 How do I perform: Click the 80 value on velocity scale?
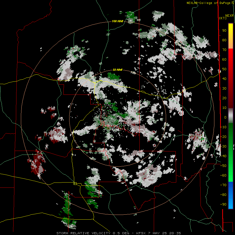[224, 40]
